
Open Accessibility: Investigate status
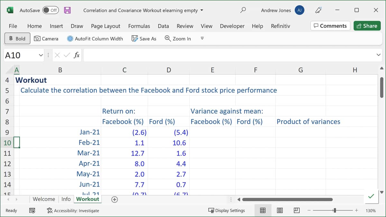(x=73, y=211)
